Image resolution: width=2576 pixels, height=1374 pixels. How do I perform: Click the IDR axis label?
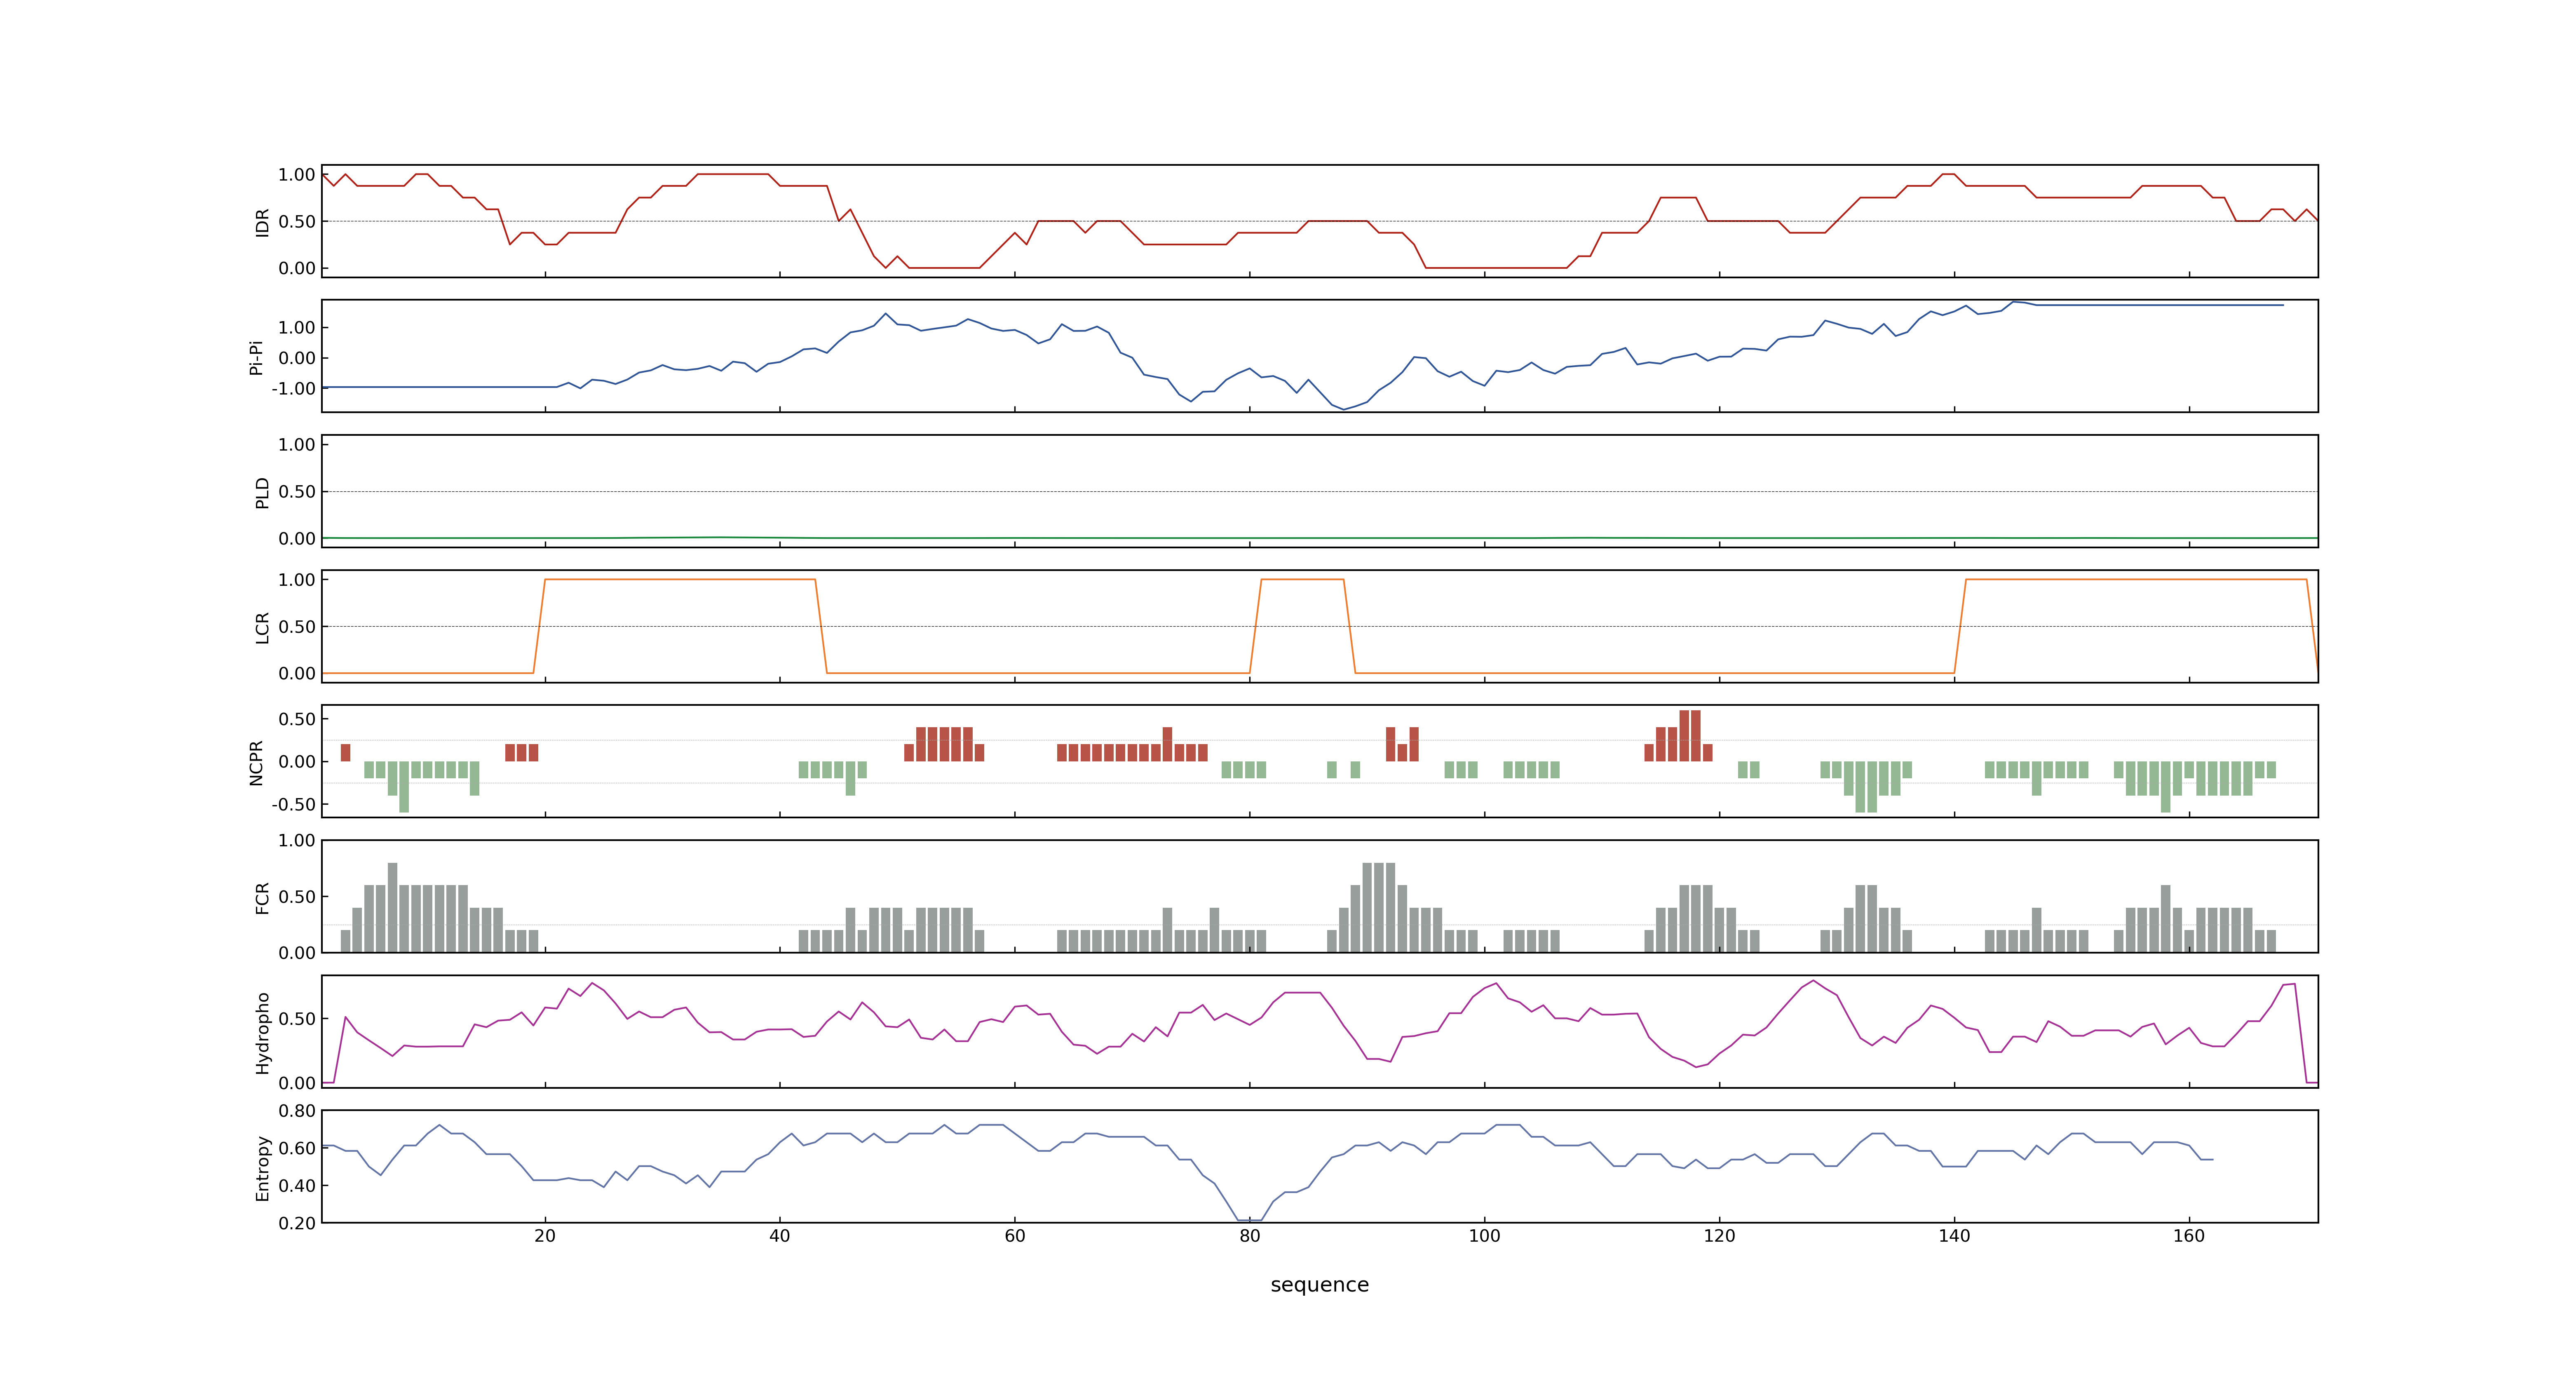262,222
